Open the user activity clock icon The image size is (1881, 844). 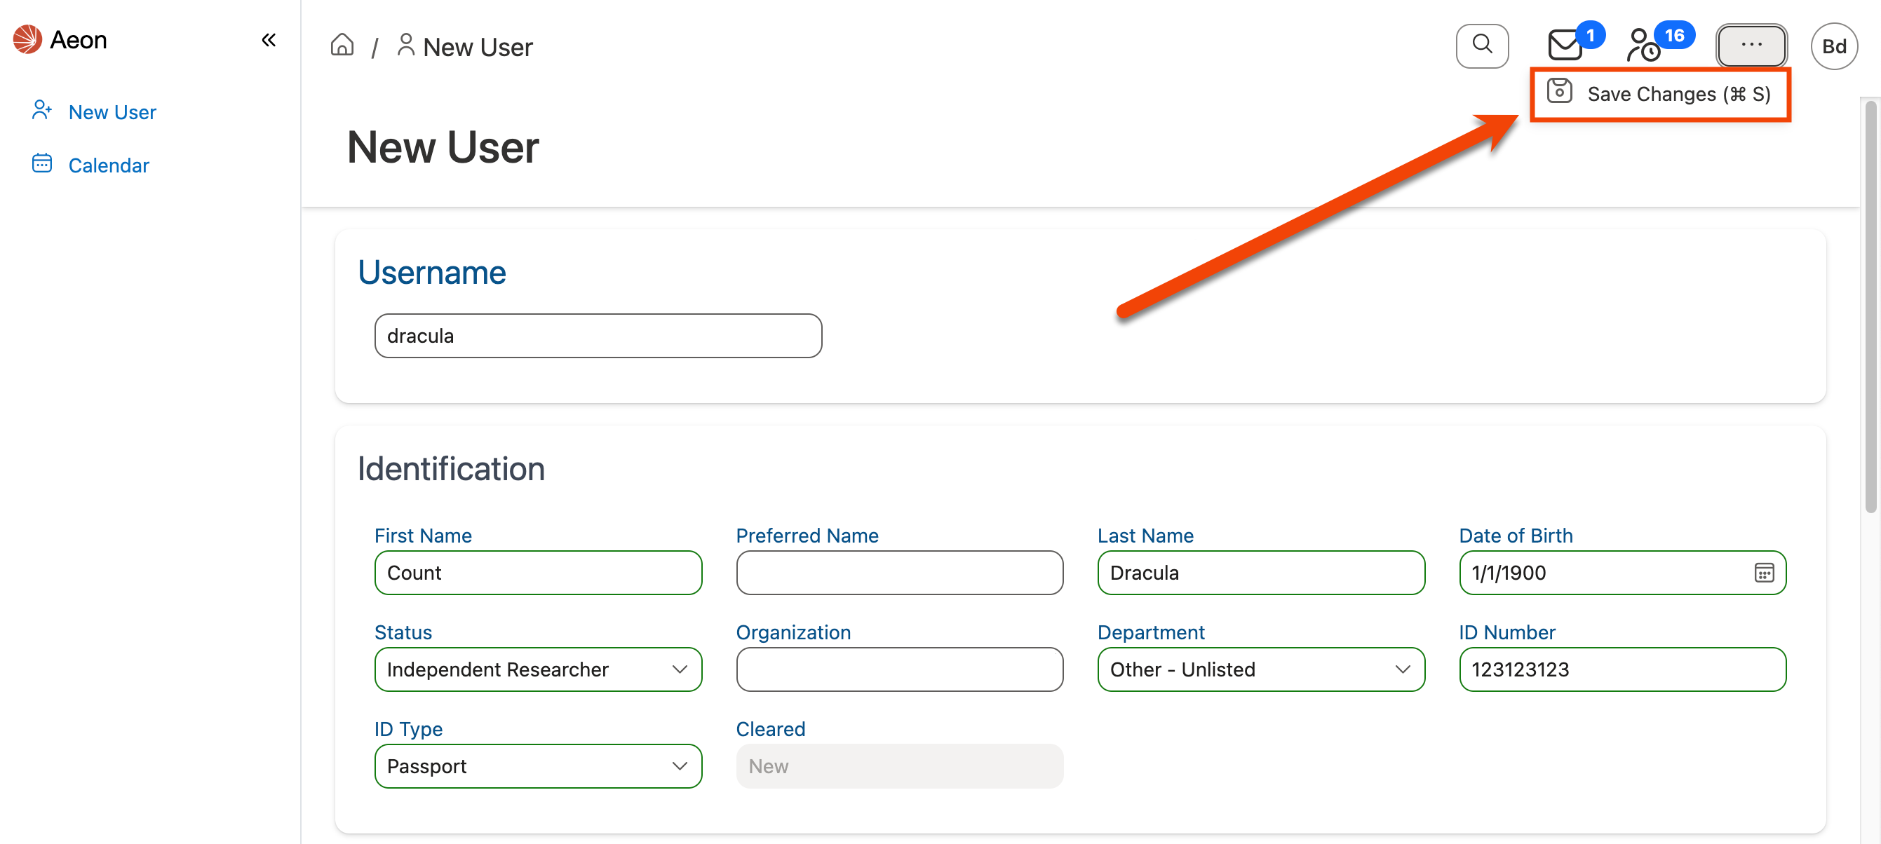click(x=1643, y=46)
